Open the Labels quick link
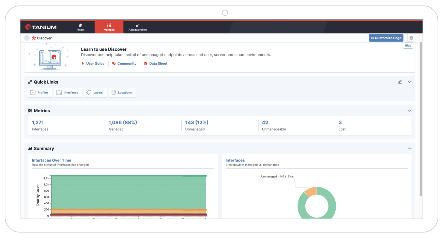443x238 pixels. [x=95, y=92]
